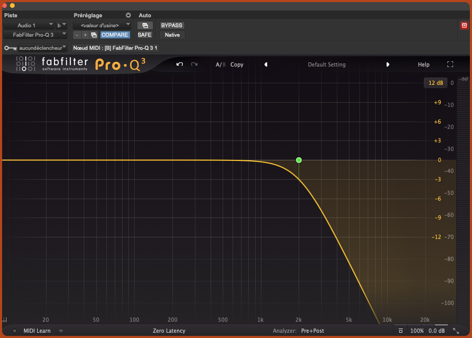Click the red target button at top right
This screenshot has width=472, height=338.
point(464,25)
